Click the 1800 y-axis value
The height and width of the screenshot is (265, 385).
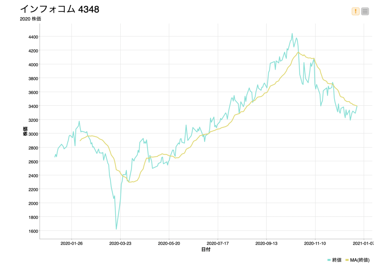tap(33, 217)
